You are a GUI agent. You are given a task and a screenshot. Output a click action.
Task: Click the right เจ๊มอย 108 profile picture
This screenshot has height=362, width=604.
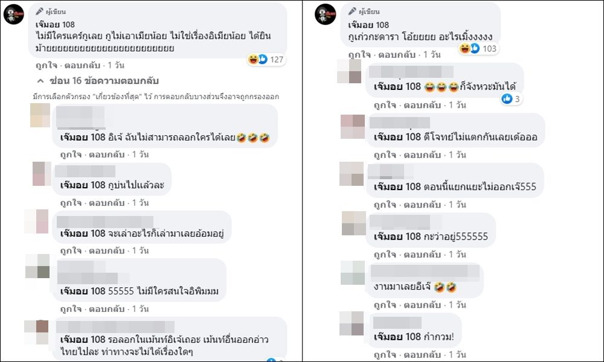(326, 14)
